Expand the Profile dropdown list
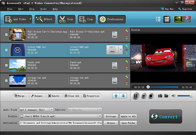 tap(99, 116)
